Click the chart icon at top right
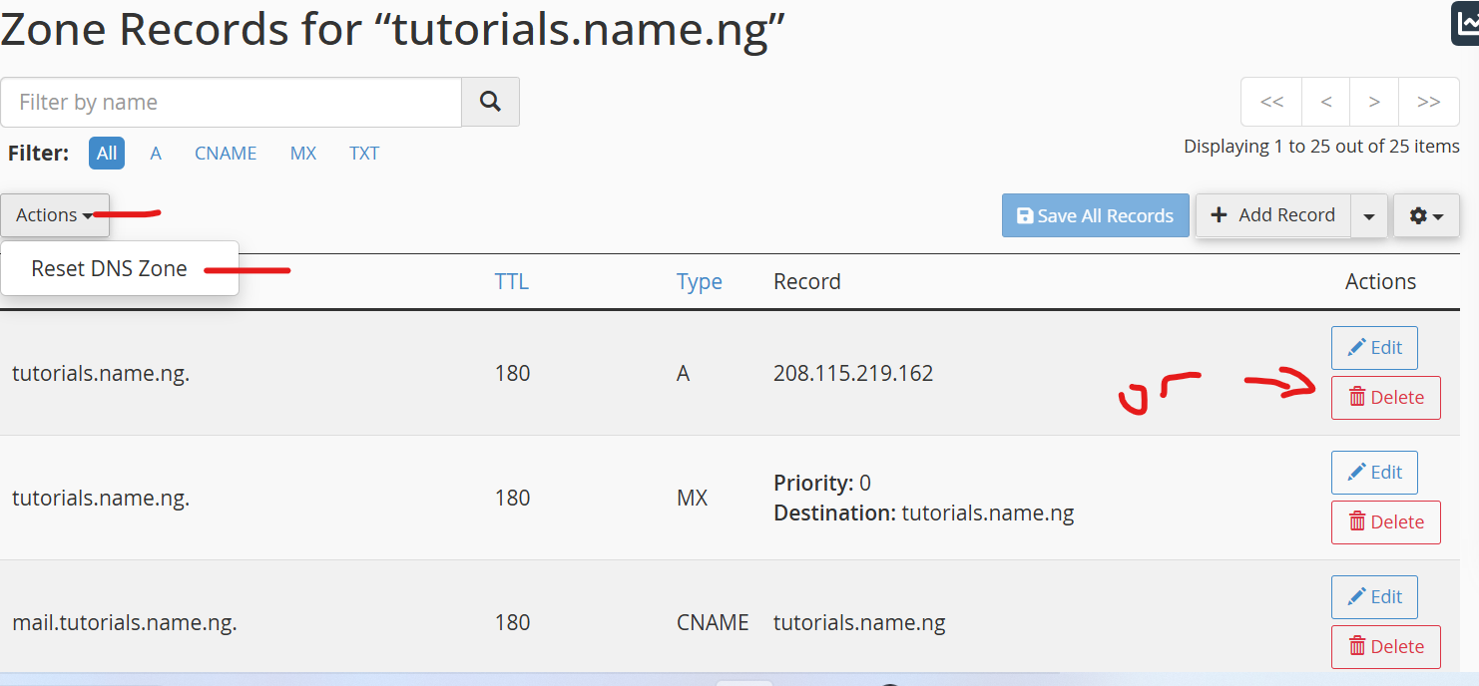This screenshot has height=686, width=1479. (1465, 24)
